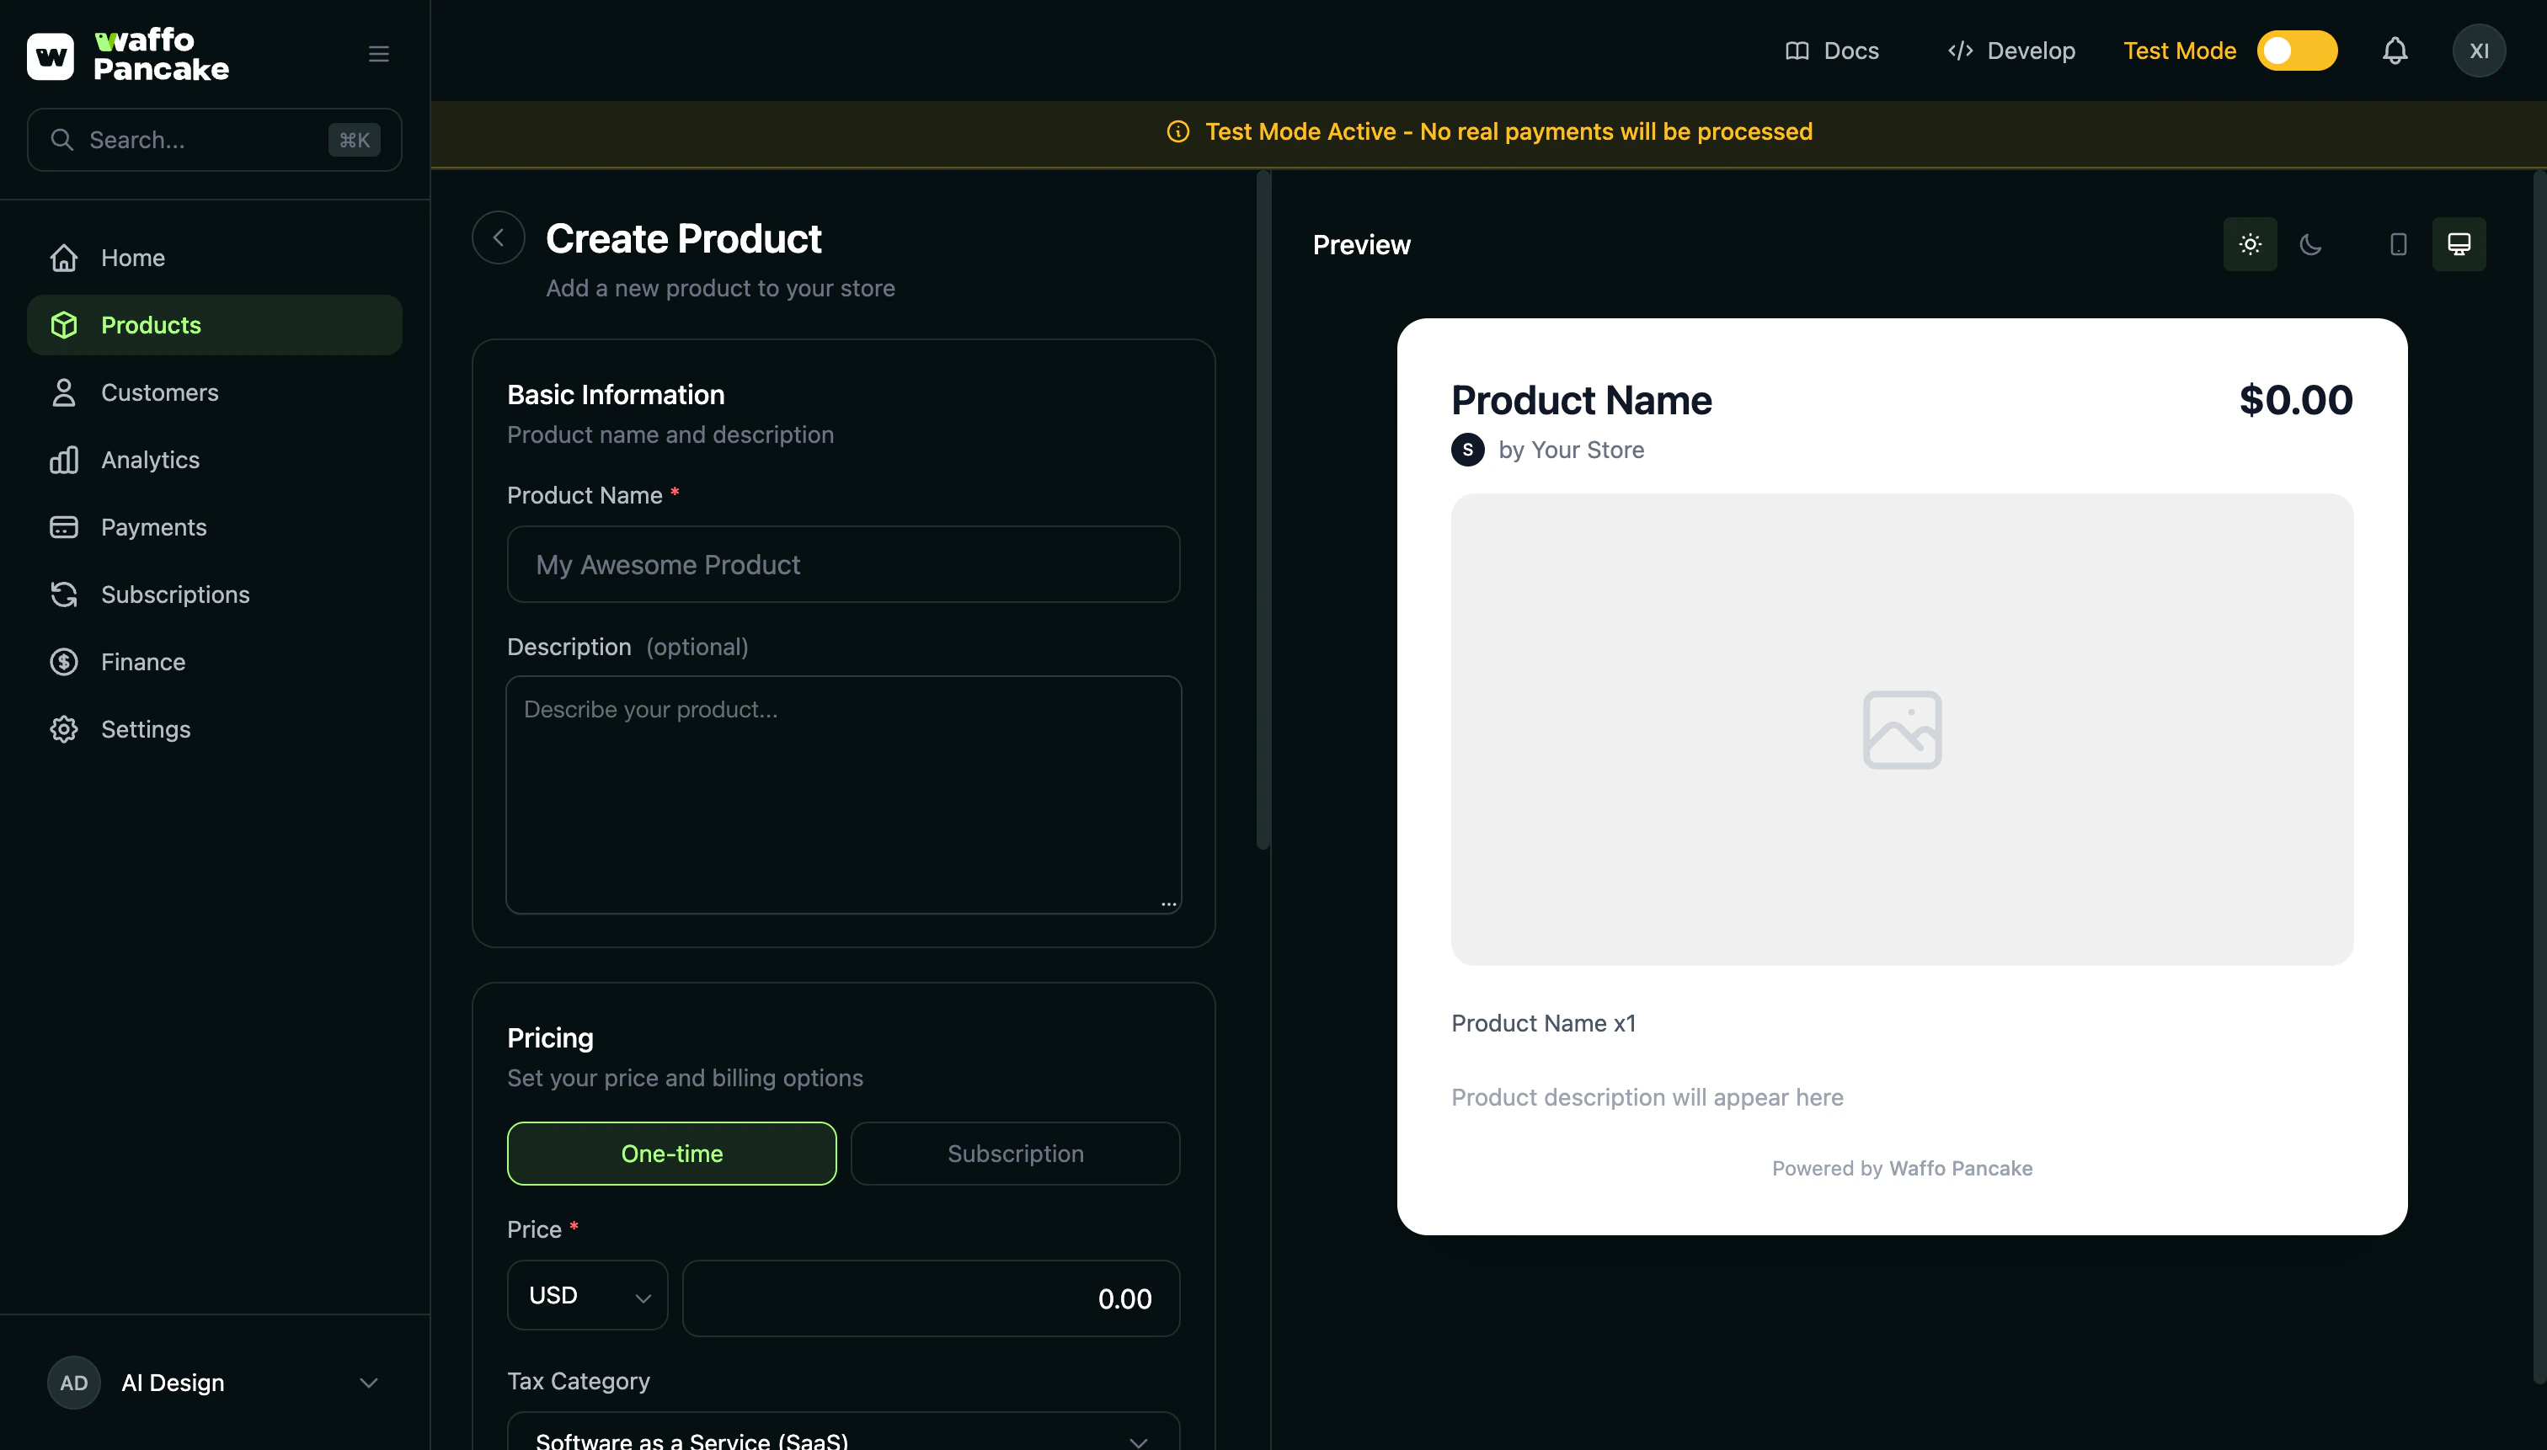This screenshot has height=1450, width=2547.
Task: Select dark mode moon icon in Preview
Action: click(x=2312, y=244)
